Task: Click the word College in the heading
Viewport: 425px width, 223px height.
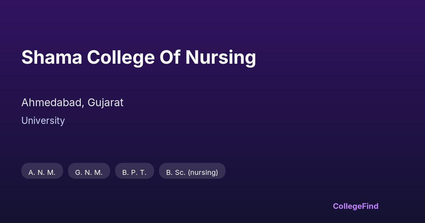Action: (121, 57)
